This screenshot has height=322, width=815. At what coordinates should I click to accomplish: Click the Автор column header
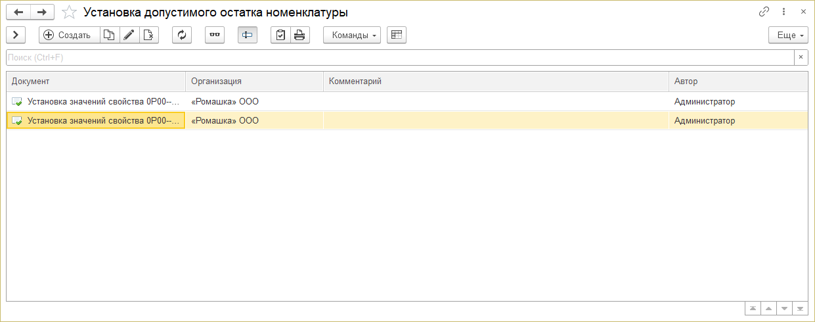pyautogui.click(x=738, y=81)
